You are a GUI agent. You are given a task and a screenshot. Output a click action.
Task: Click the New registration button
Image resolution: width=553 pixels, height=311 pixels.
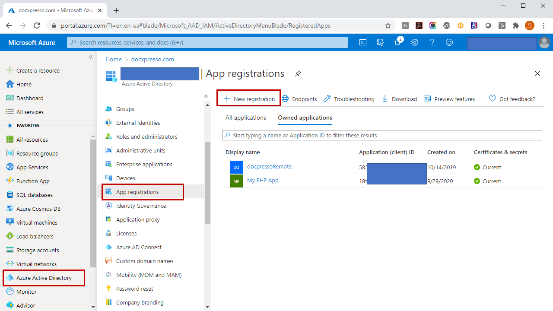point(249,99)
